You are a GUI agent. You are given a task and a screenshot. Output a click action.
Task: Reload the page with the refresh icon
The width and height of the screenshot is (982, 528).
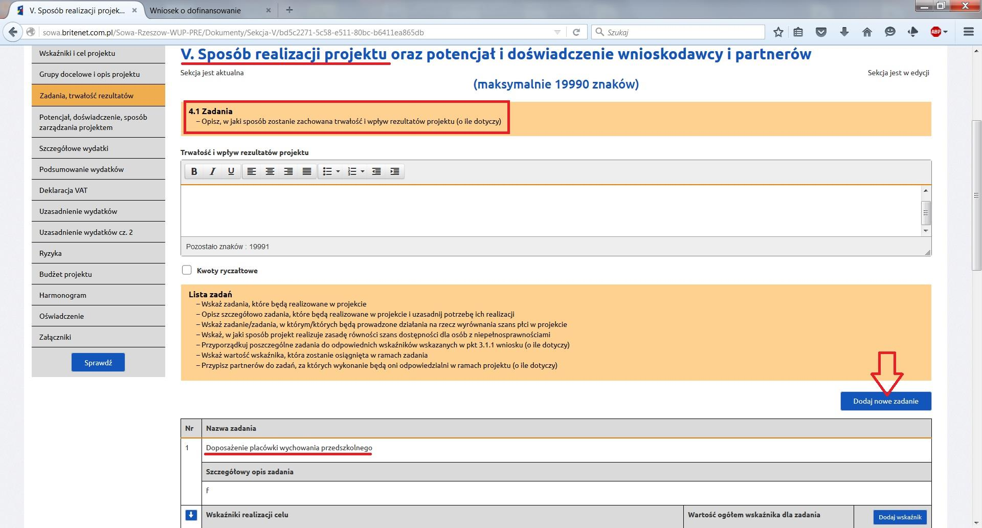pyautogui.click(x=576, y=32)
